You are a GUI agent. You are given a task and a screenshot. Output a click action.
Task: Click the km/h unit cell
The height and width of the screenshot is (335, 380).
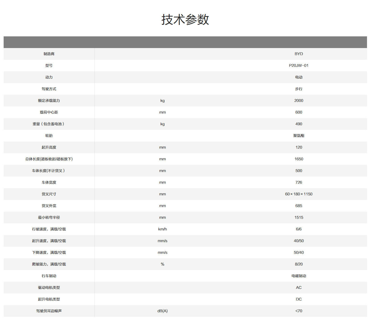(162, 229)
